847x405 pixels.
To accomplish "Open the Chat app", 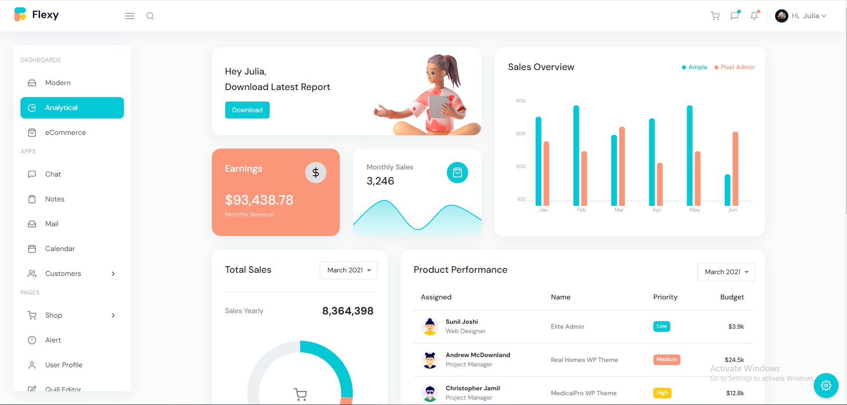I will tap(72, 174).
